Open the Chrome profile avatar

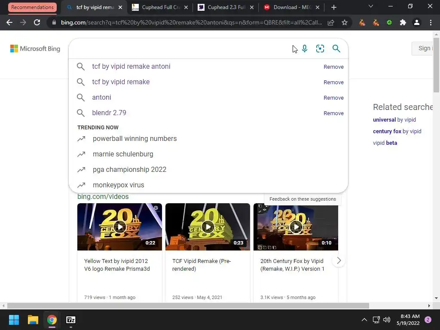click(417, 22)
